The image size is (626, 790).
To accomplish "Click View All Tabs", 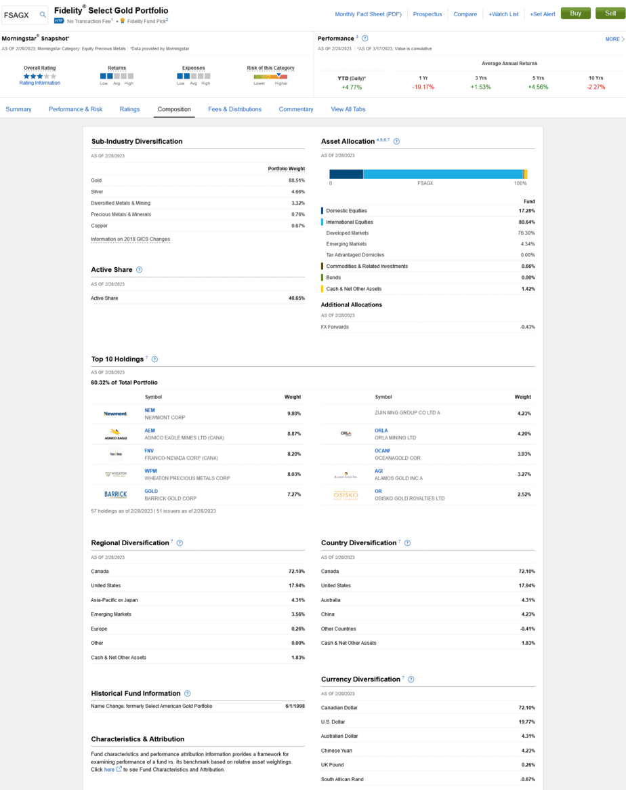I will pyautogui.click(x=348, y=109).
